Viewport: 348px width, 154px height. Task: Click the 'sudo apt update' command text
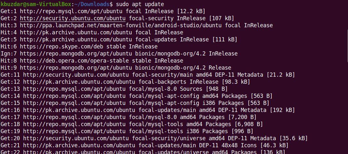(140, 4)
